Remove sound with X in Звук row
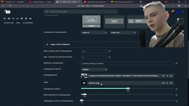189x106 pixels. coord(167,83)
